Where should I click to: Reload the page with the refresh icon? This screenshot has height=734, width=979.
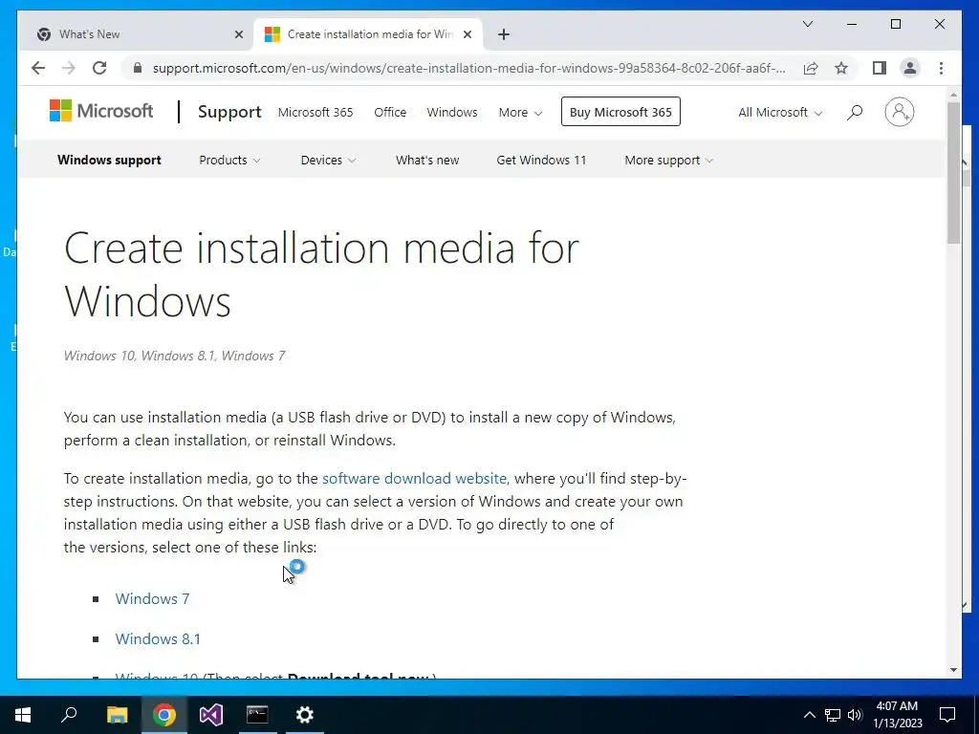99,68
